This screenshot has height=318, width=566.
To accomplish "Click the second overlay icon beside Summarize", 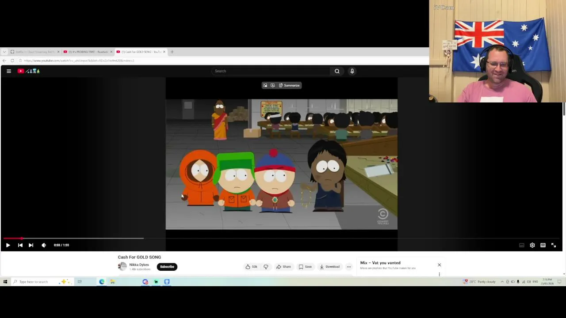I will [272, 85].
